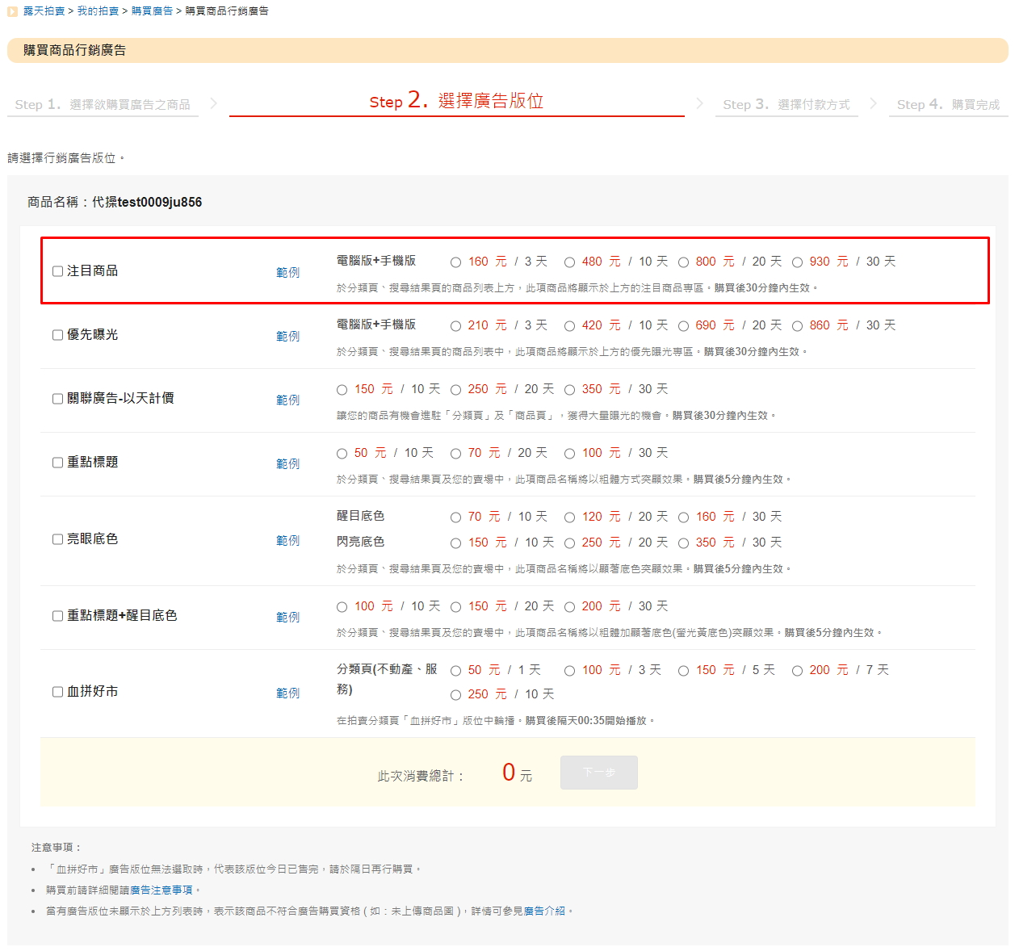Toggle the 重點標題 checkbox
This screenshot has width=1015, height=951.
click(58, 463)
